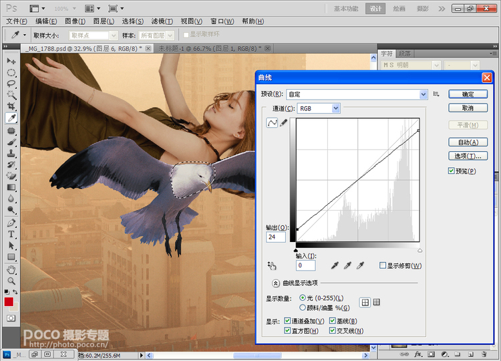501x361 pixels.
Task: Click the 取消 cancel button
Action: pyautogui.click(x=468, y=108)
